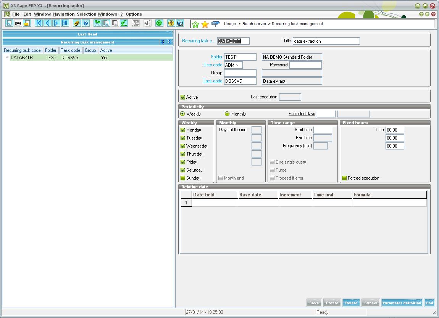This screenshot has height=318, width=439.
Task: Click the Task code link
Action: point(213,81)
